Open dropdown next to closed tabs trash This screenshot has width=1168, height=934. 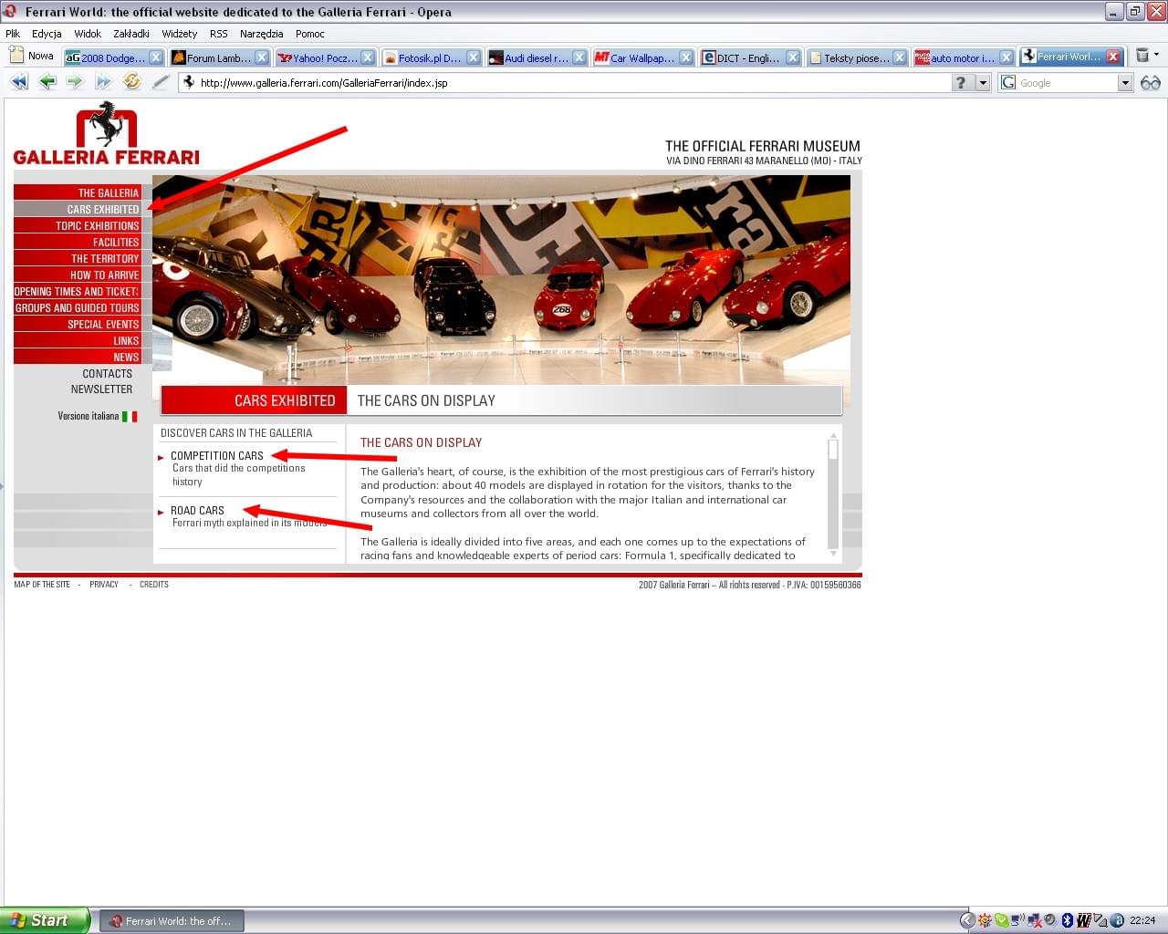coord(1157,55)
